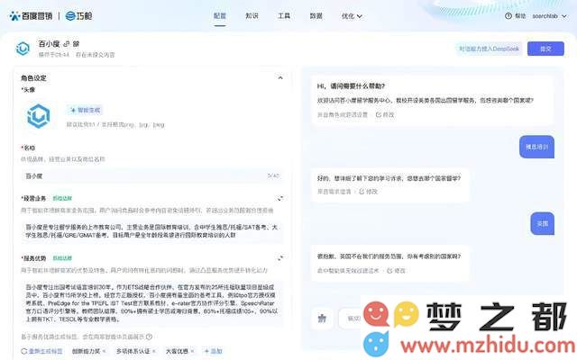
Task: Click the blue 提交 submit button
Action: tap(545, 49)
